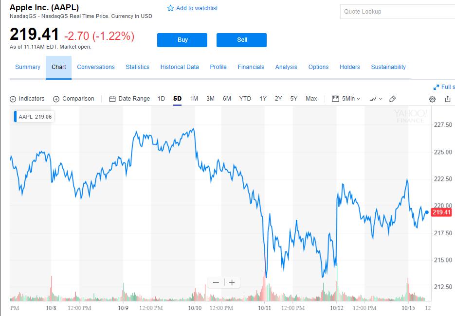Click the blue Sell button
The image size is (455, 316).
[241, 40]
